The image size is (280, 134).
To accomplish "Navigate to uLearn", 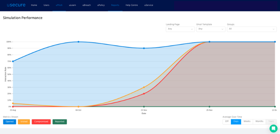I will [73, 5].
